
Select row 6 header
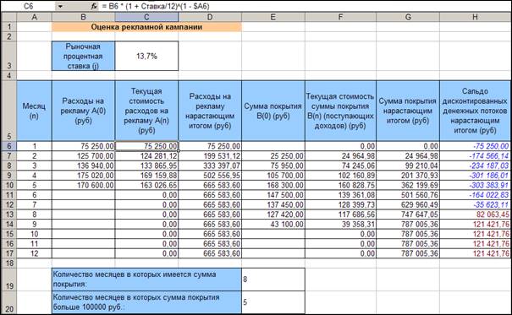click(8, 146)
